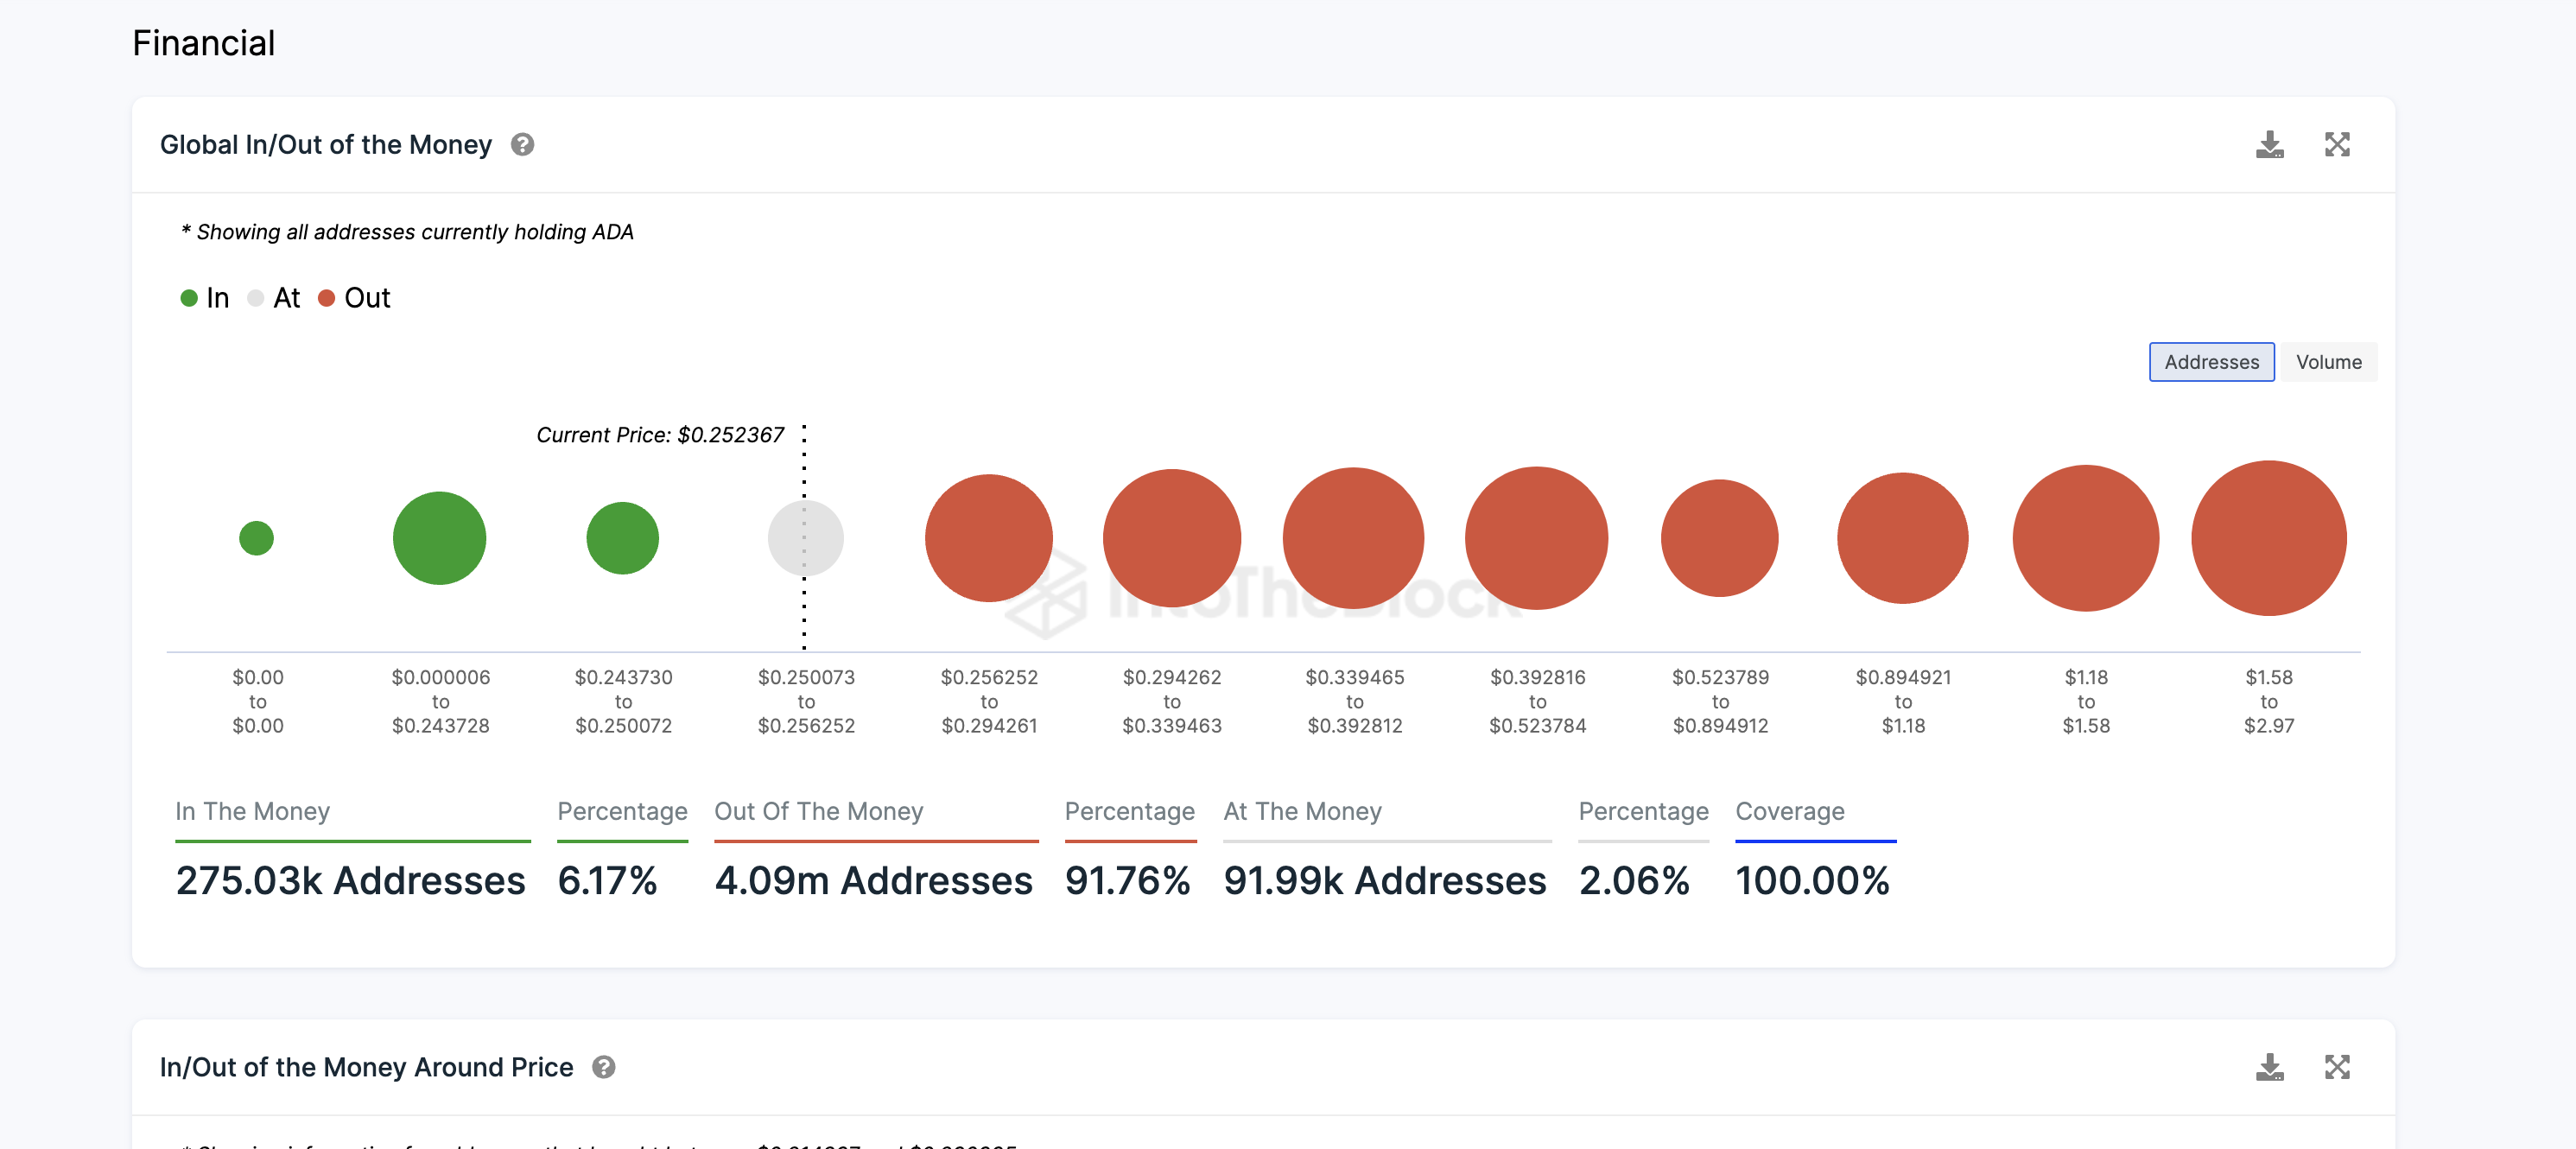Select the Addresses view tab
This screenshot has width=2576, height=1149.
tap(2211, 362)
